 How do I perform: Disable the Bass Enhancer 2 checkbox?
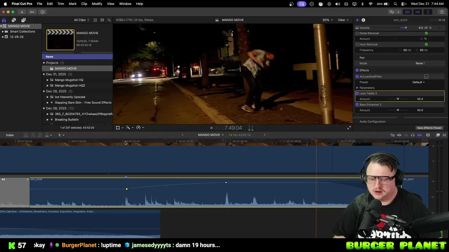(x=357, y=105)
